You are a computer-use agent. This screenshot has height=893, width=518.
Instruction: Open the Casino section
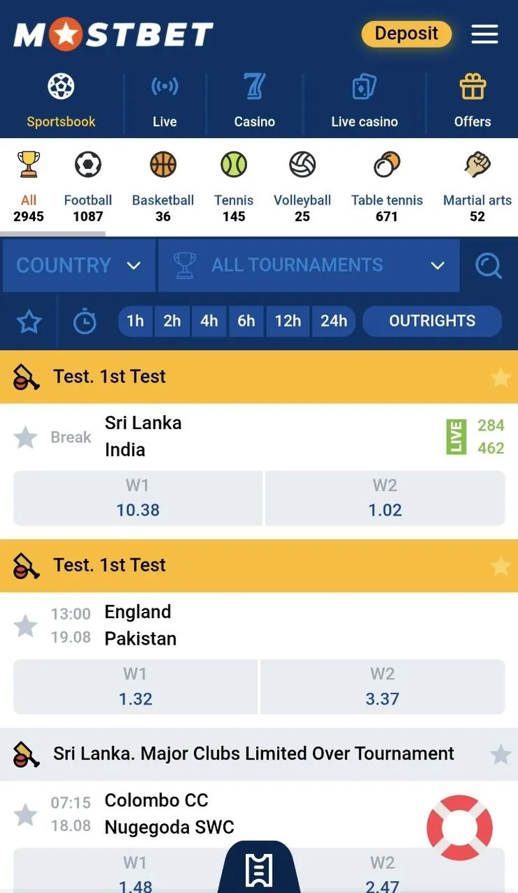tap(255, 101)
